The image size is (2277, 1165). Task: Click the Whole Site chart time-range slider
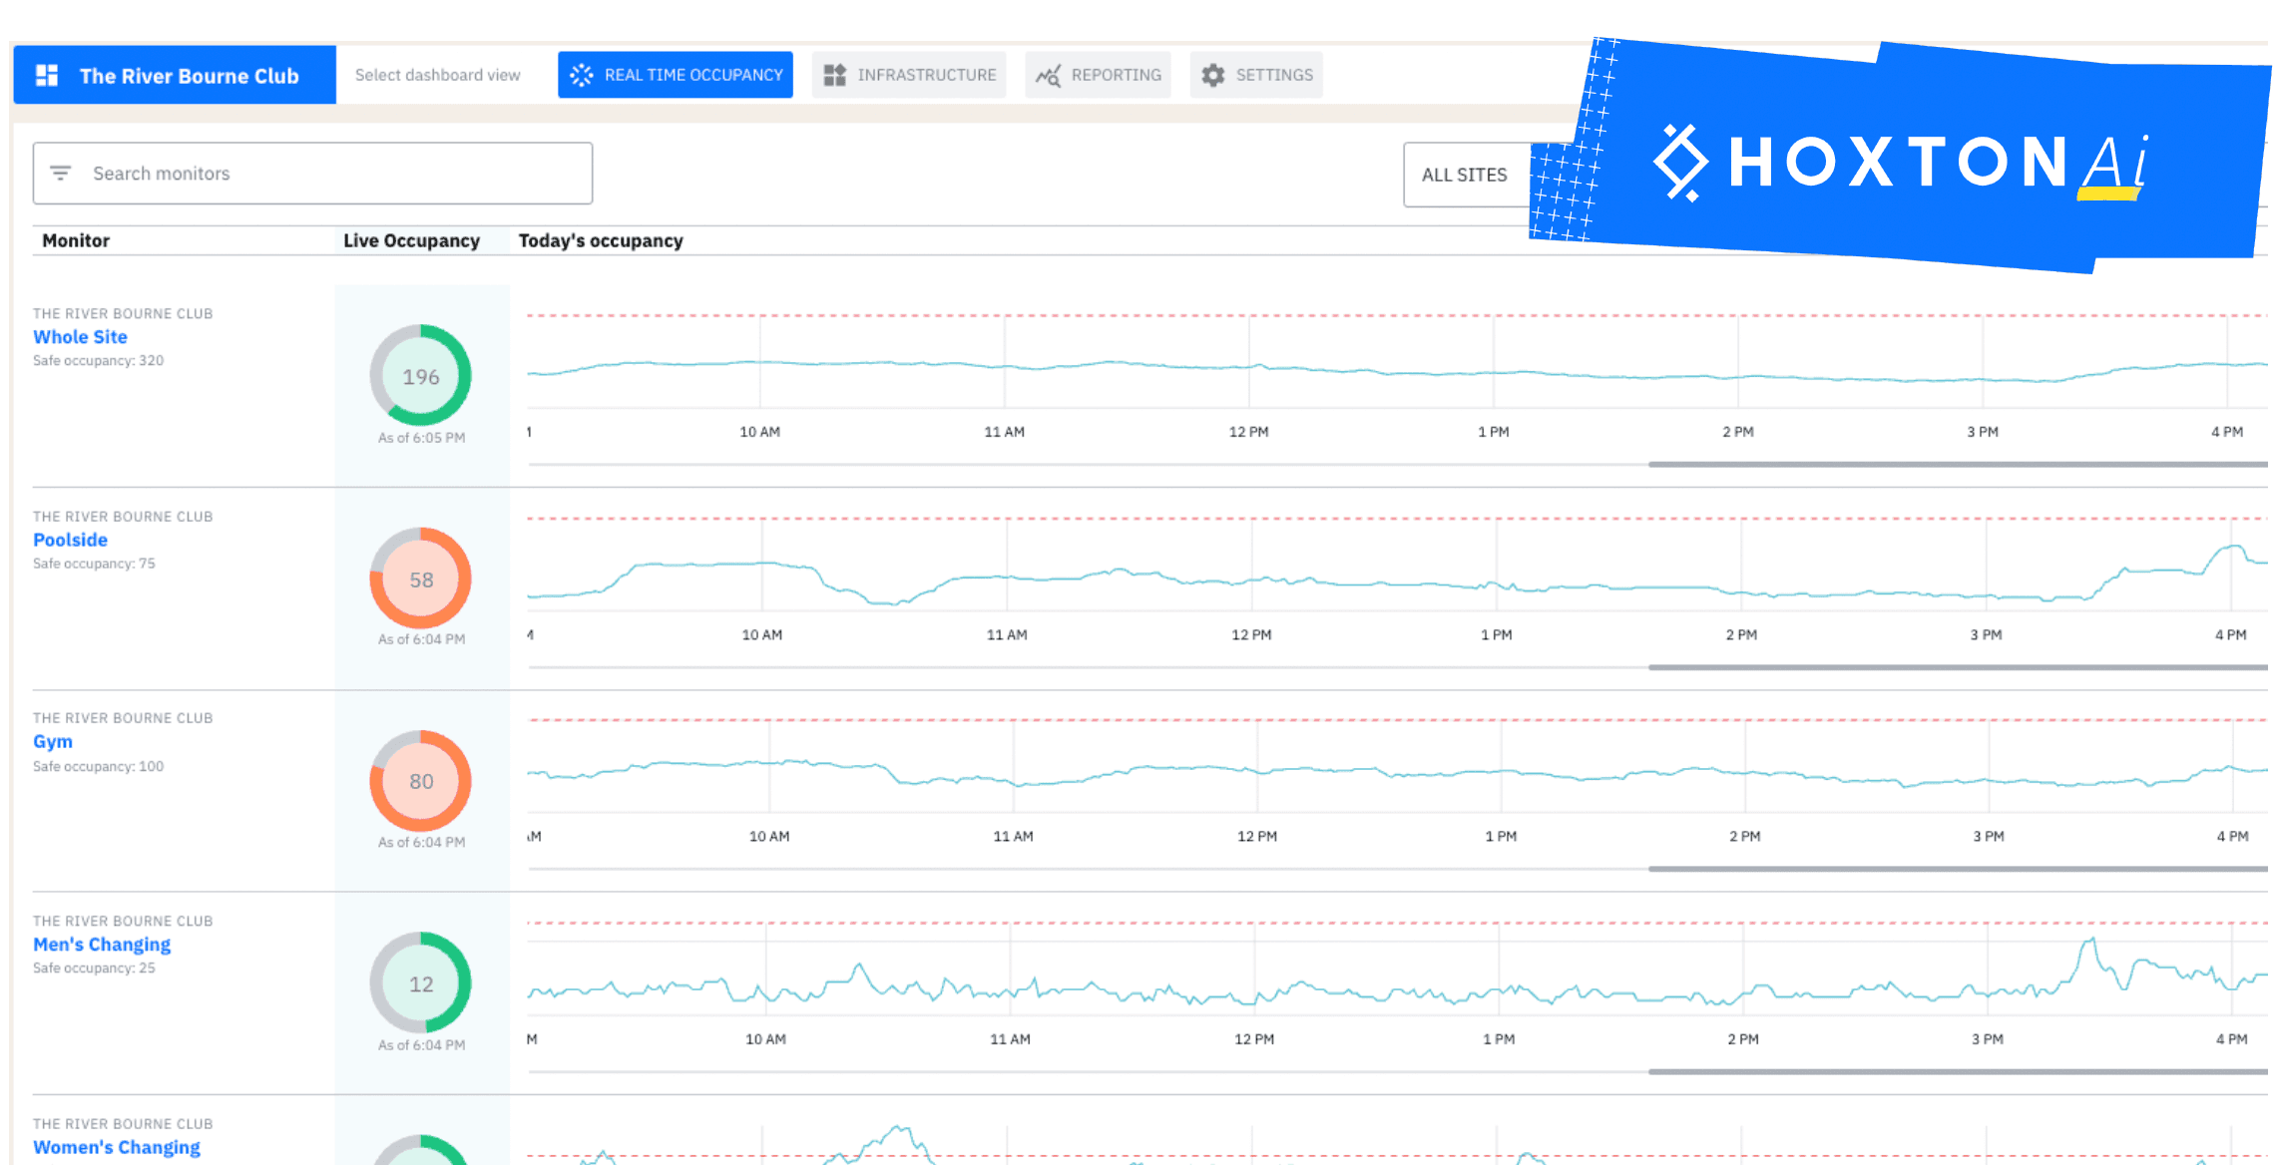pyautogui.click(x=1956, y=464)
